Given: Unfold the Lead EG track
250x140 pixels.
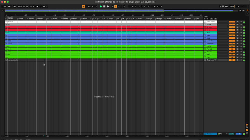Looking at the screenshot, I should pos(205,41).
